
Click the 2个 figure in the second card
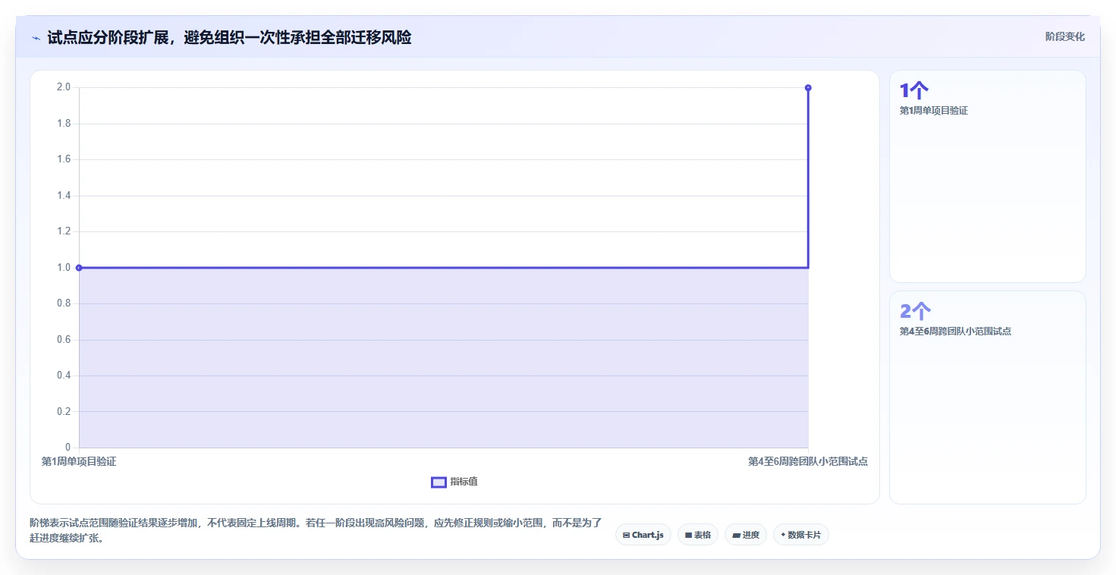coord(915,311)
